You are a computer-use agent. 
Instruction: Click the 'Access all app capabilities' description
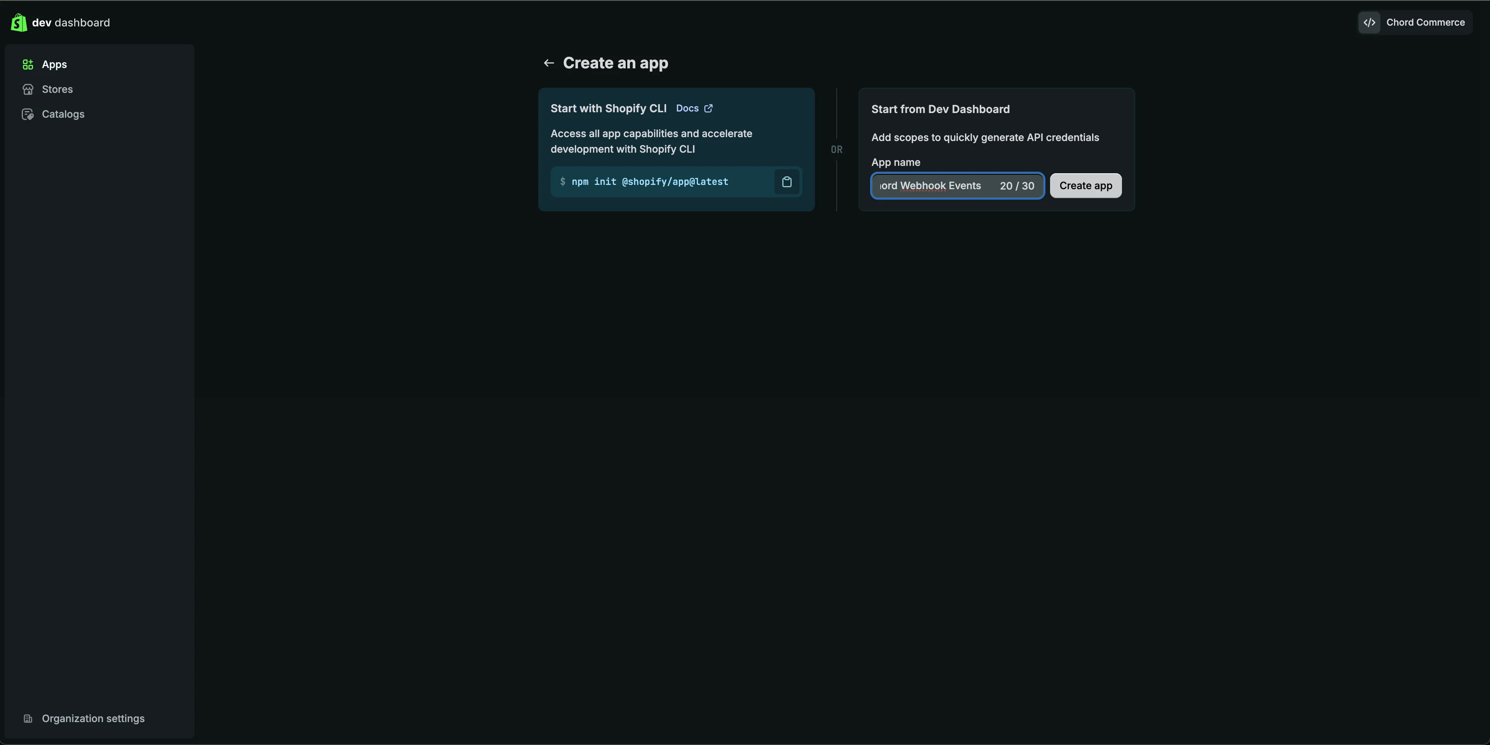click(651, 142)
